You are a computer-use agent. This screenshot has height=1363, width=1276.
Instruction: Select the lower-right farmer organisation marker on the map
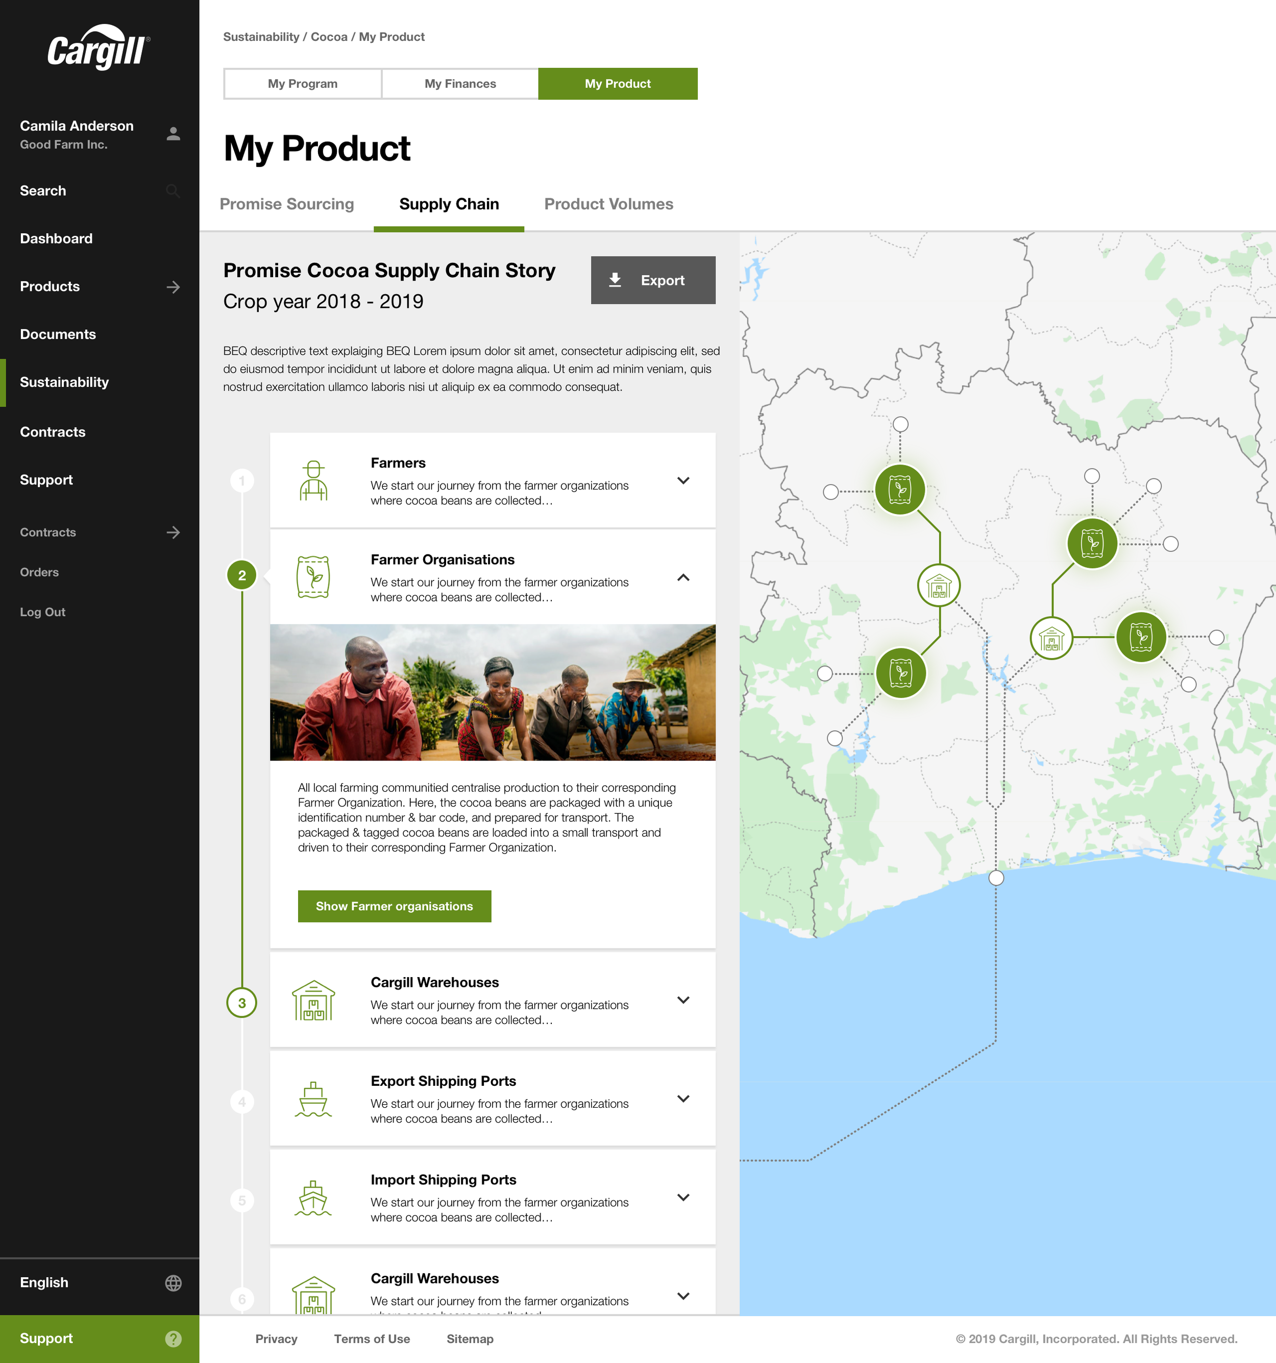pos(1141,637)
